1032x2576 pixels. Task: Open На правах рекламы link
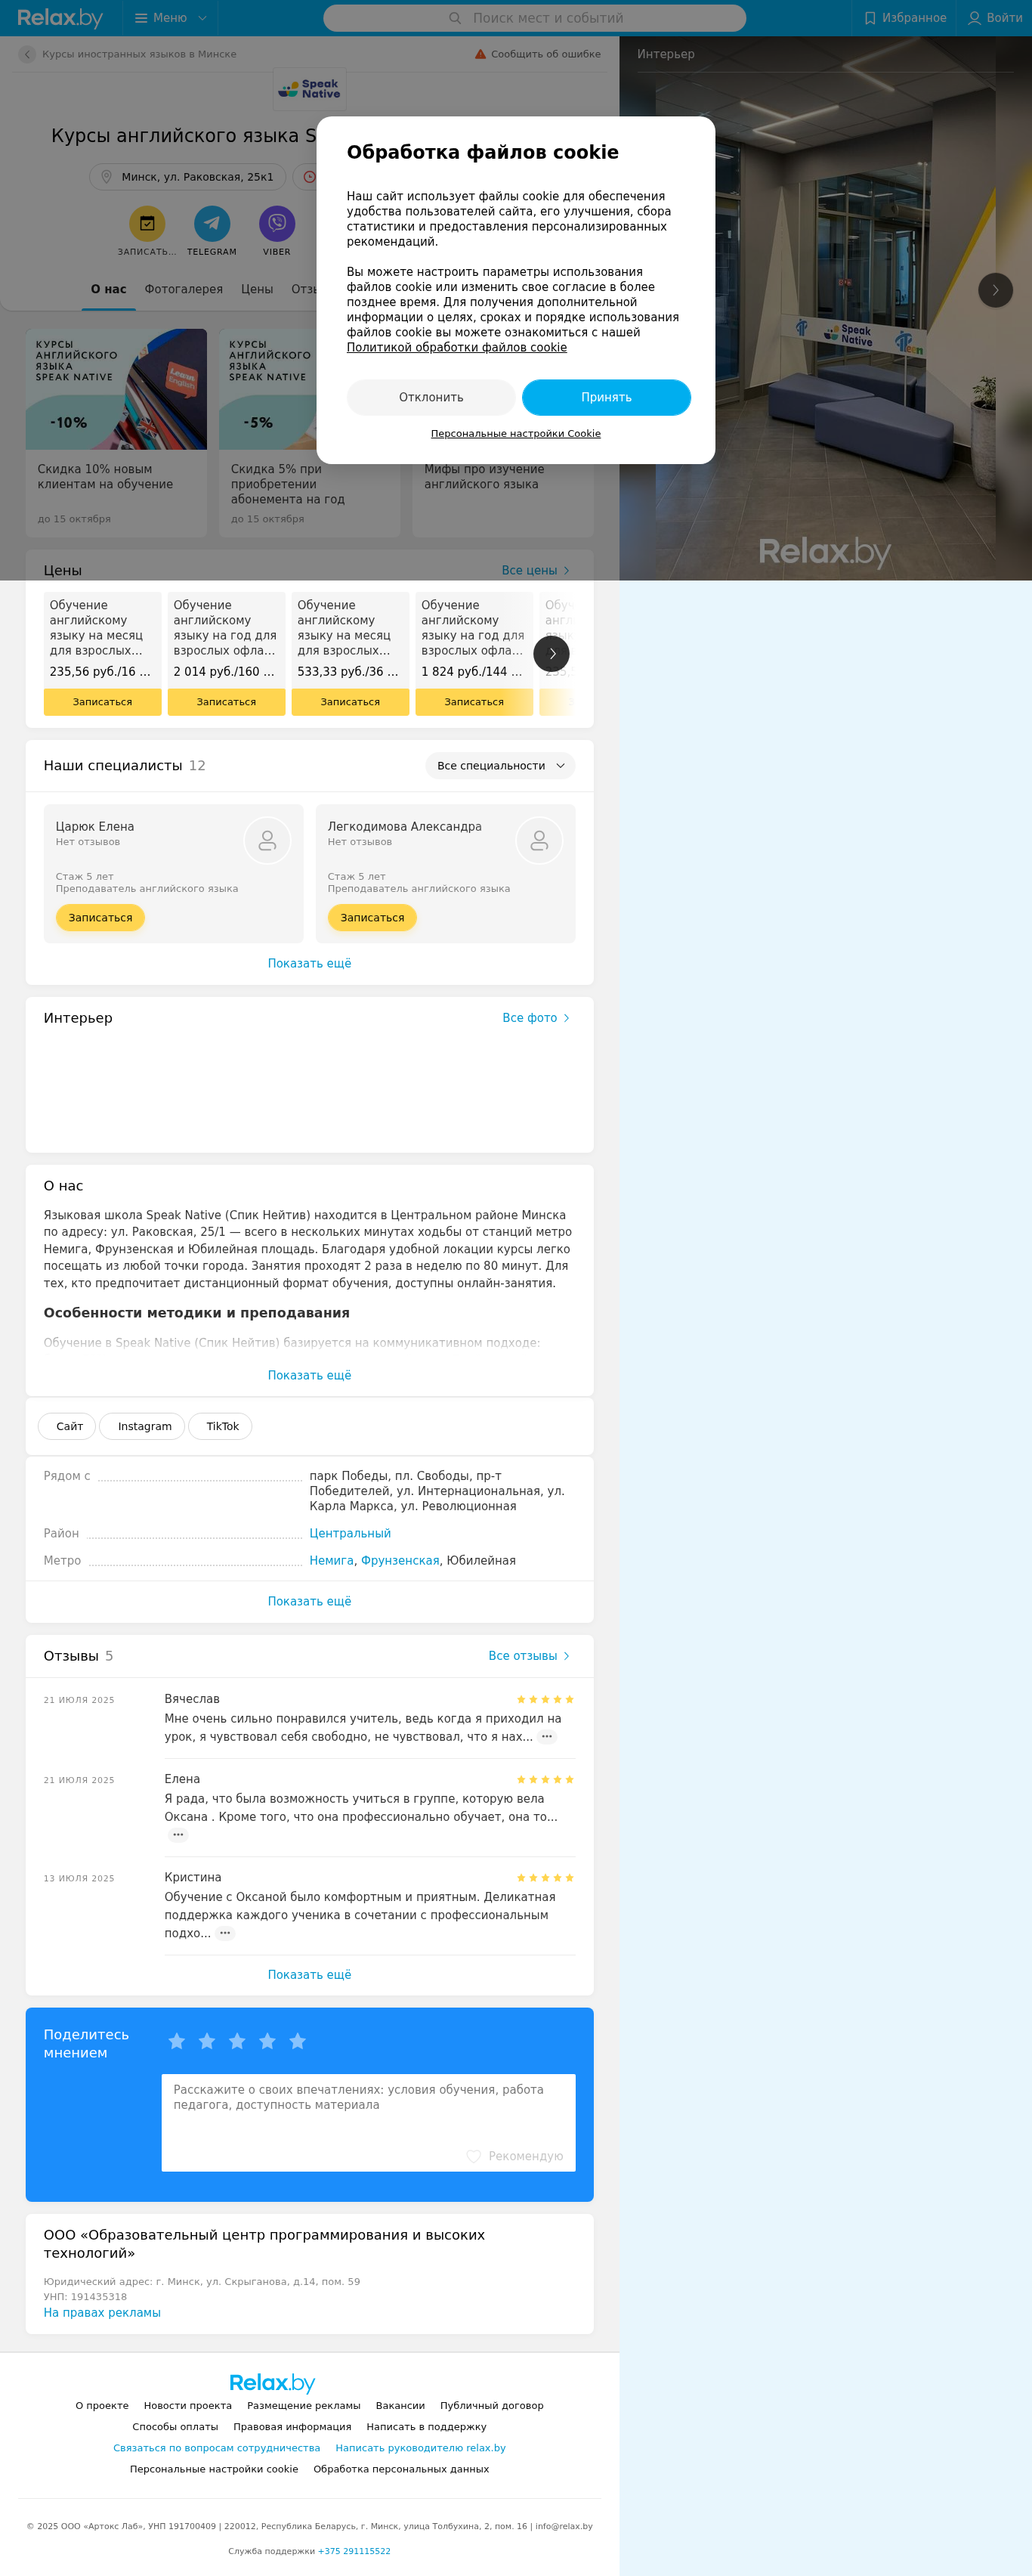tap(102, 2313)
